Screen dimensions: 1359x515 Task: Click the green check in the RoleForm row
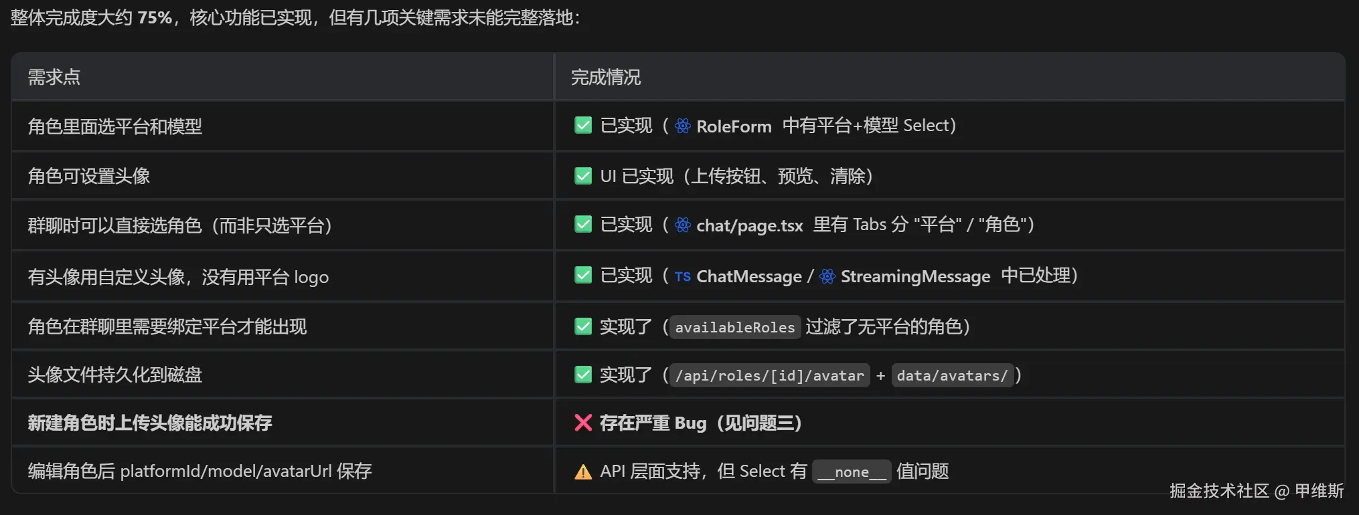coord(583,125)
